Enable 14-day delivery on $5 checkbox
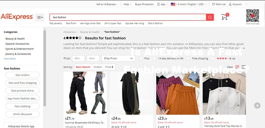Viewport: 265px width, 128px height. [x=154, y=58]
